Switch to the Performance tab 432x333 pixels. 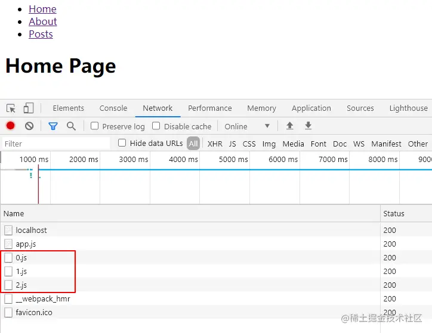tap(209, 108)
